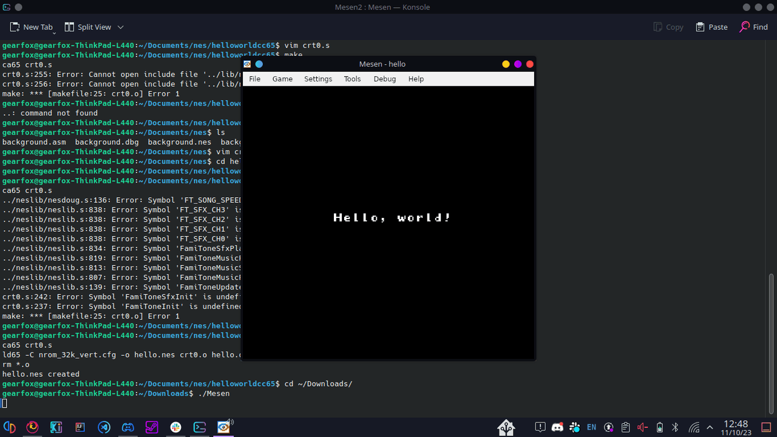
Task: Open VS Code from the taskbar
Action: 104,427
